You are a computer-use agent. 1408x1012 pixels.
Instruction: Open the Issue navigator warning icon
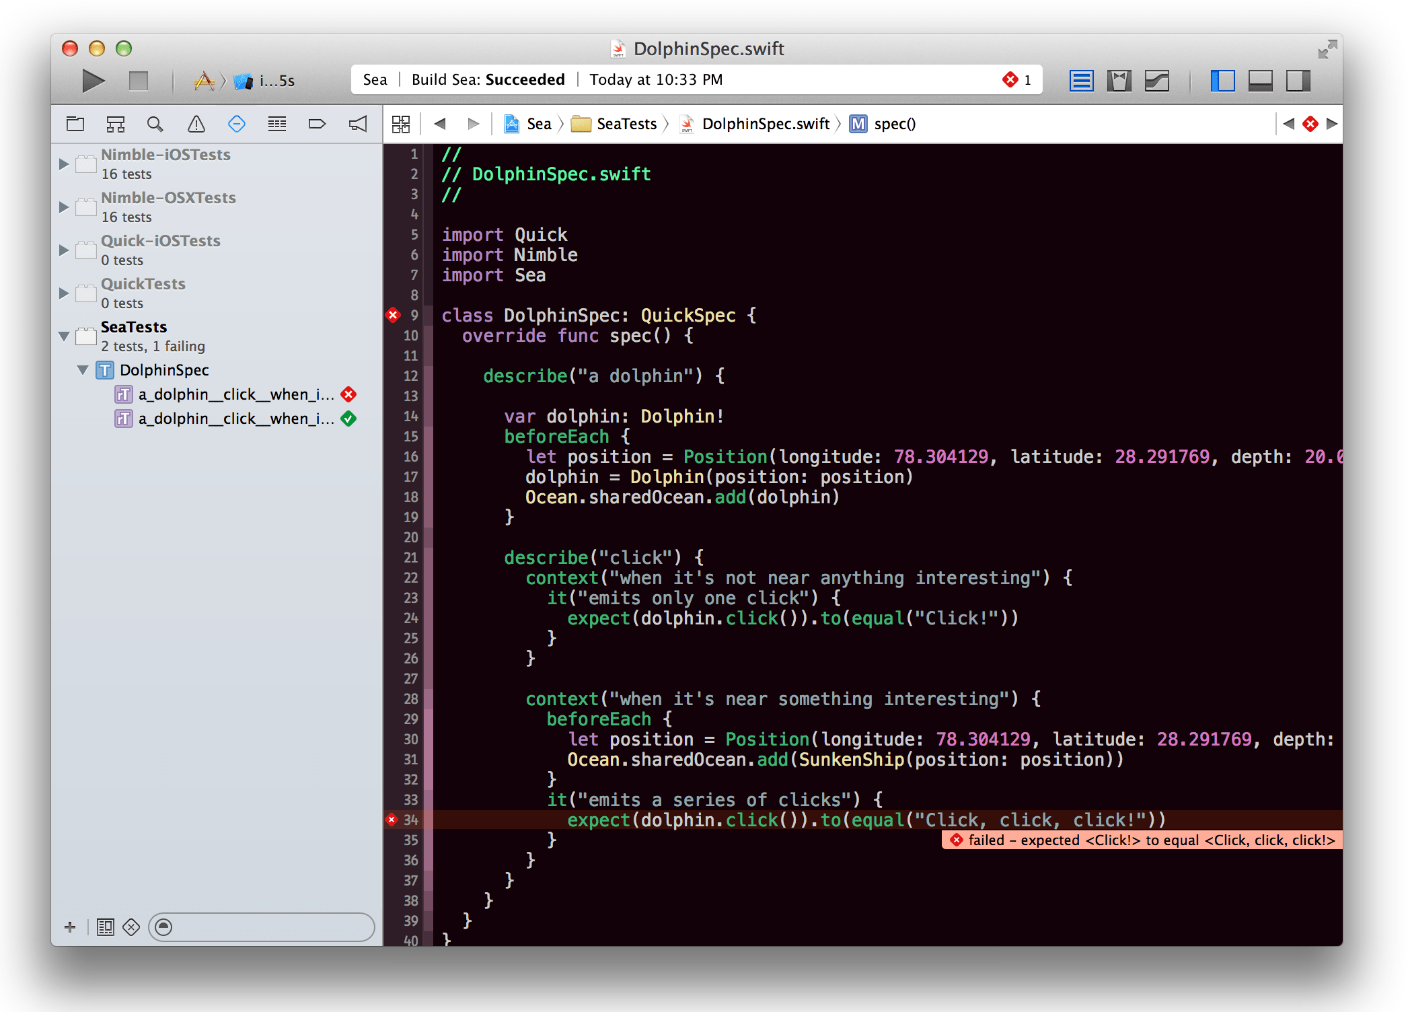click(196, 124)
